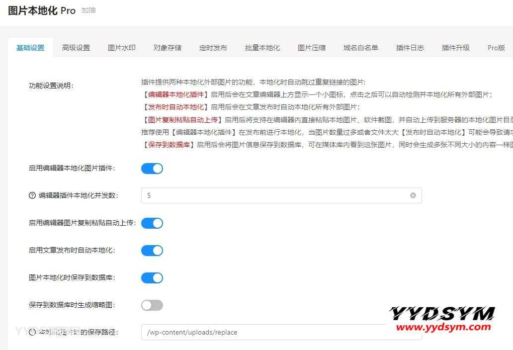Switch to the Pro版 tab

(x=496, y=48)
